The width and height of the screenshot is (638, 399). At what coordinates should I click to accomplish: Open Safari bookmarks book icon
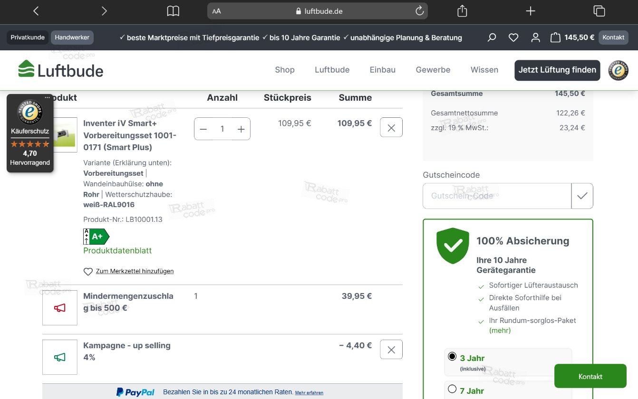(173, 11)
